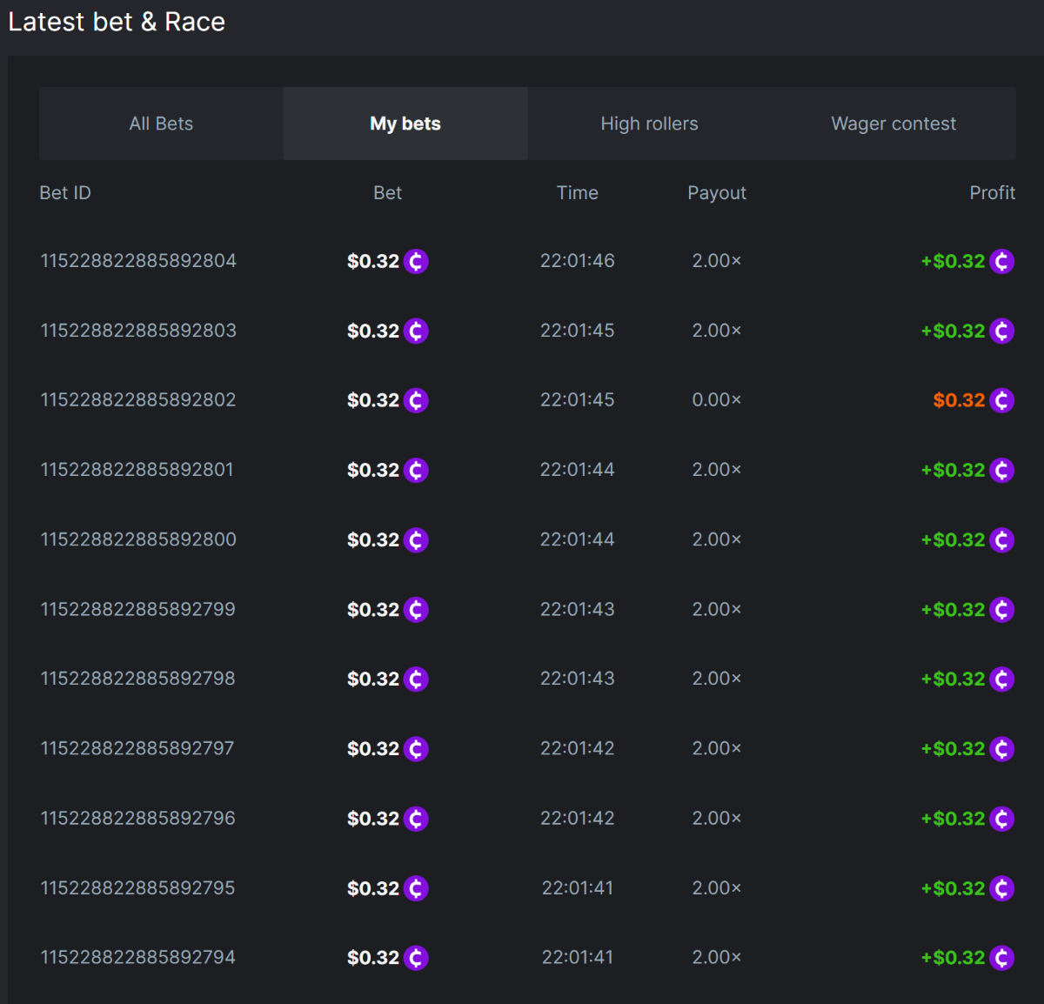Open bet ID 115228822885892803

tap(138, 331)
